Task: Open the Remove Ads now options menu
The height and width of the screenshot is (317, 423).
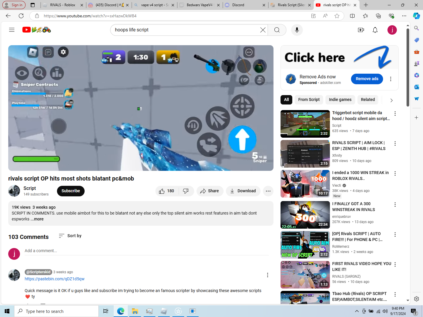Action: coord(391,79)
